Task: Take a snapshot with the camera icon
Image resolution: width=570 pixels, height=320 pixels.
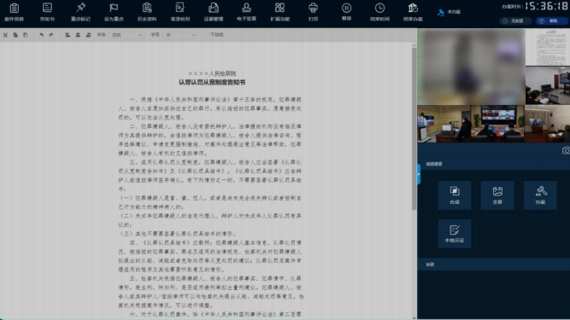Action: (x=566, y=150)
